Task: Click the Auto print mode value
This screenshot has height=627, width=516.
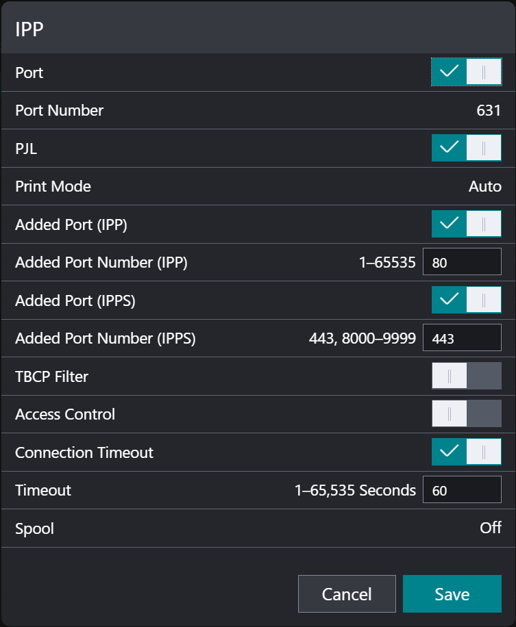Action: (484, 186)
